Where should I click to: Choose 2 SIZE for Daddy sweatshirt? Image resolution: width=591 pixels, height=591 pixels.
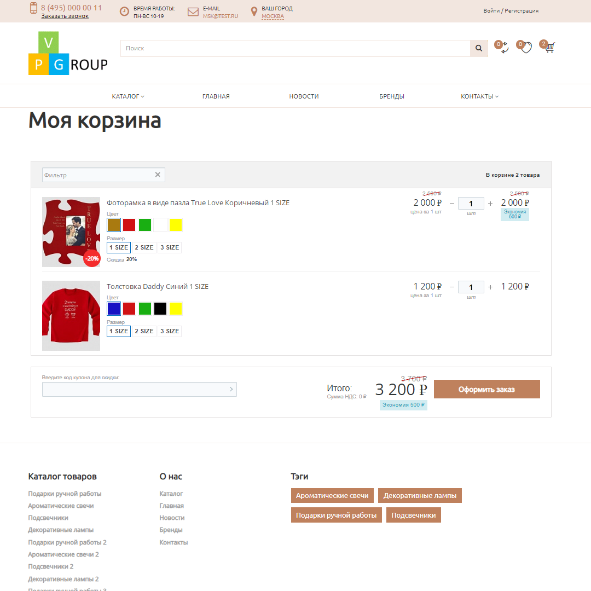coord(144,331)
